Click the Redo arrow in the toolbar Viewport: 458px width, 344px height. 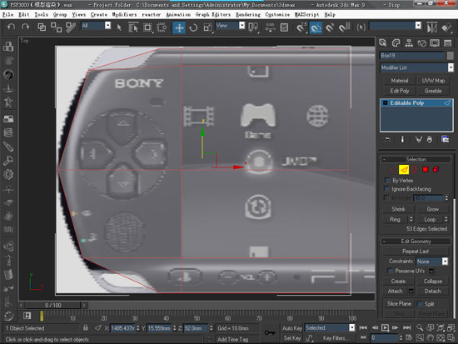26,27
